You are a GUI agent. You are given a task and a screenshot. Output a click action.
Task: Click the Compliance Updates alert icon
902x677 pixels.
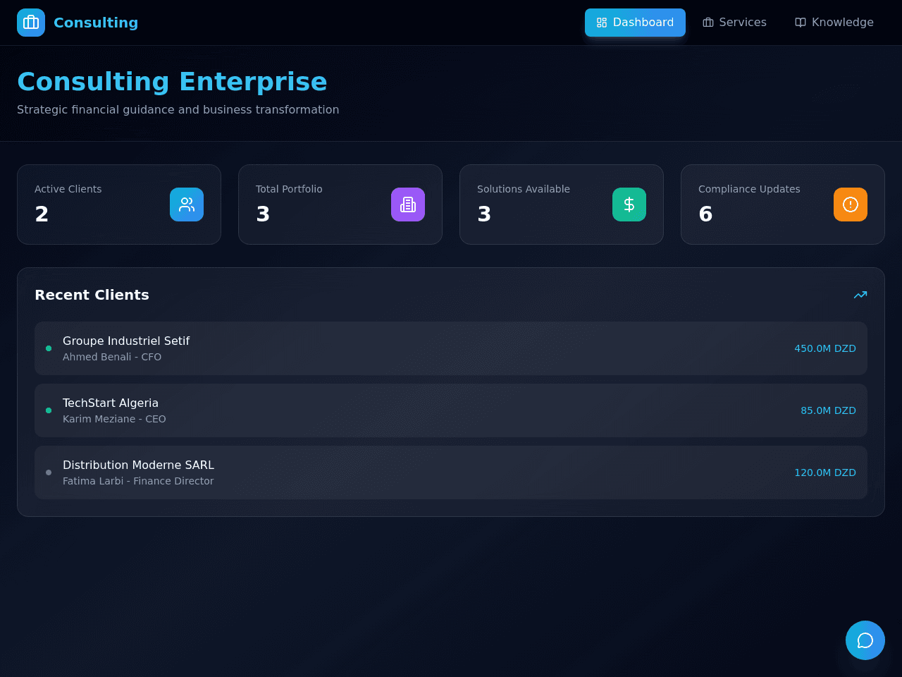click(851, 205)
